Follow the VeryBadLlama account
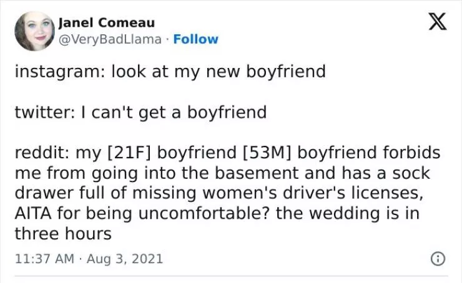 click(x=195, y=39)
